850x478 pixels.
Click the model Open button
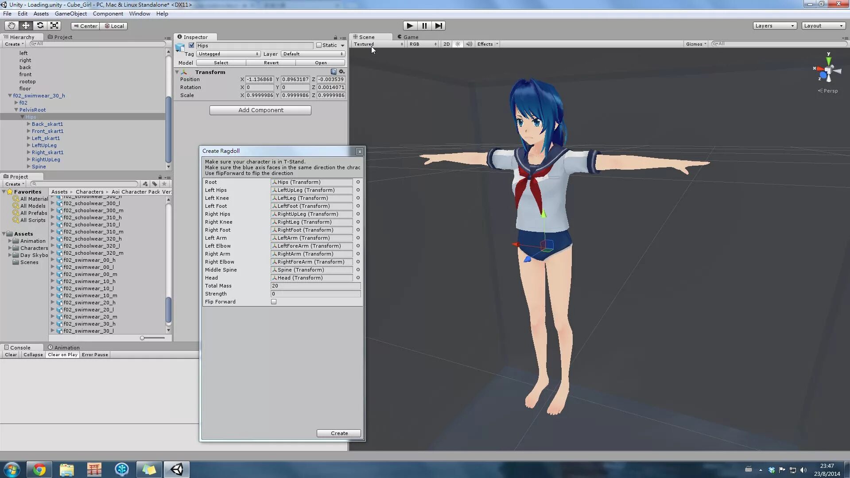(321, 63)
